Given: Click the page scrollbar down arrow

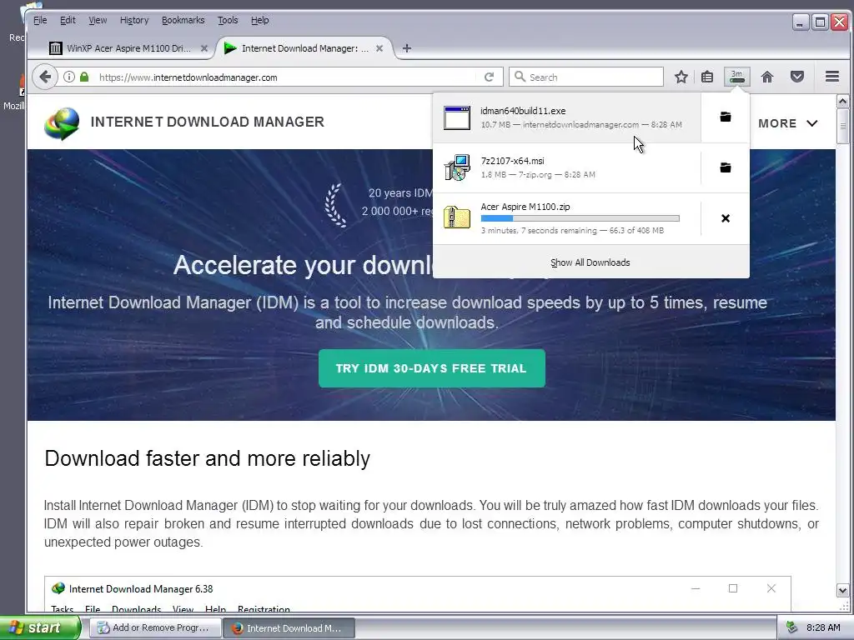Looking at the screenshot, I should point(842,590).
